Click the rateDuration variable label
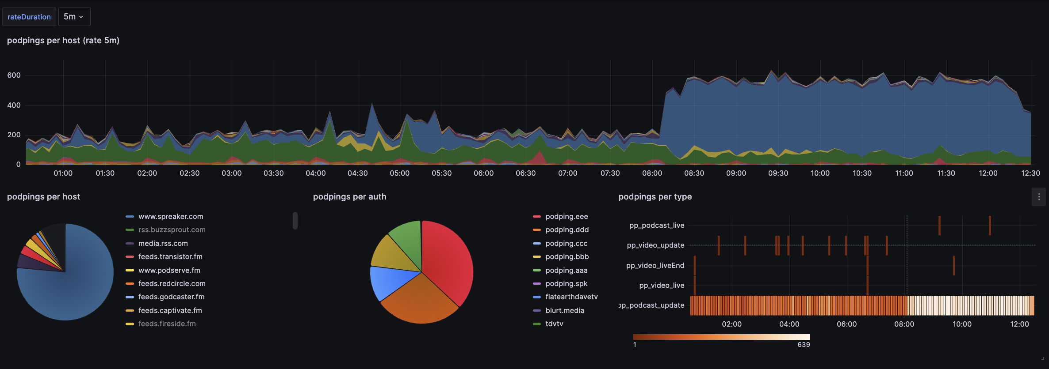1049x369 pixels. [29, 17]
